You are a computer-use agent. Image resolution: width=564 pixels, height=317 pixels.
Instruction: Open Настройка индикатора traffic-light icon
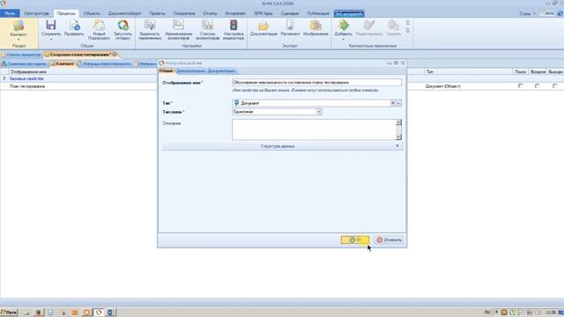(234, 26)
